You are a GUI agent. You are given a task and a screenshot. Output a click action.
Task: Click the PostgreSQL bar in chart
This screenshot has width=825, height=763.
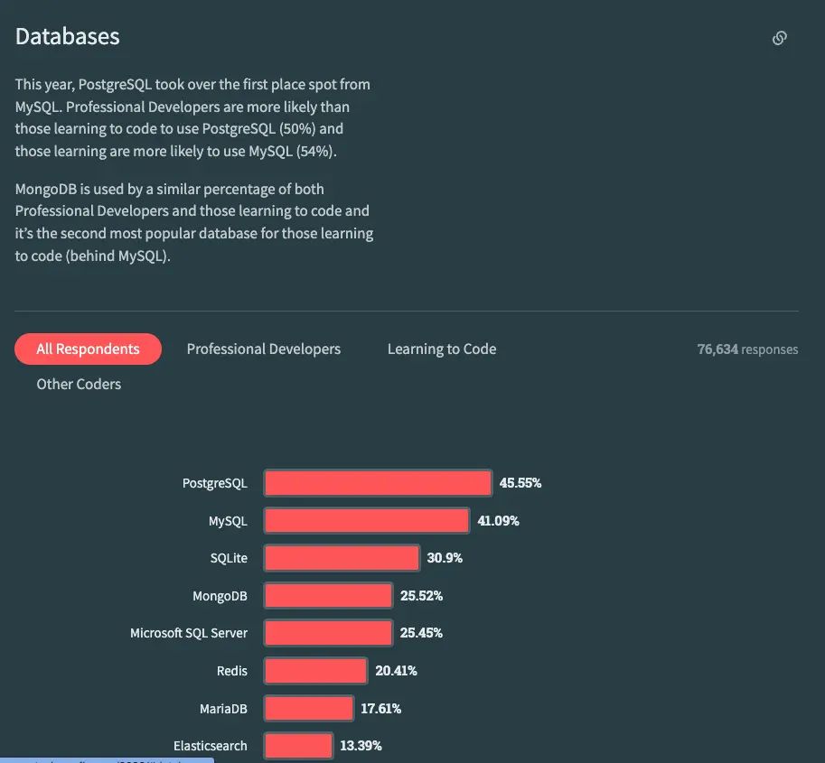pyautogui.click(x=378, y=483)
